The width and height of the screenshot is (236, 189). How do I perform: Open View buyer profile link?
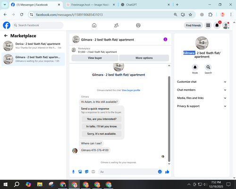click(x=131, y=90)
